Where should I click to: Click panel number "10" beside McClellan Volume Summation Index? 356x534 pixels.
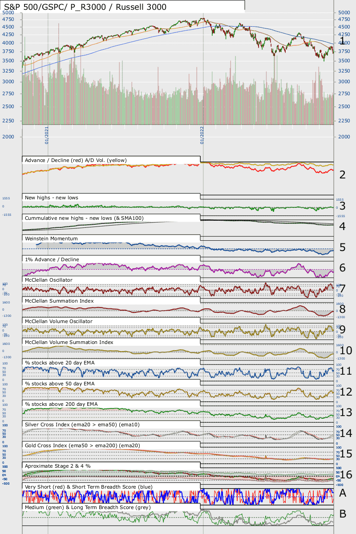pos(346,350)
